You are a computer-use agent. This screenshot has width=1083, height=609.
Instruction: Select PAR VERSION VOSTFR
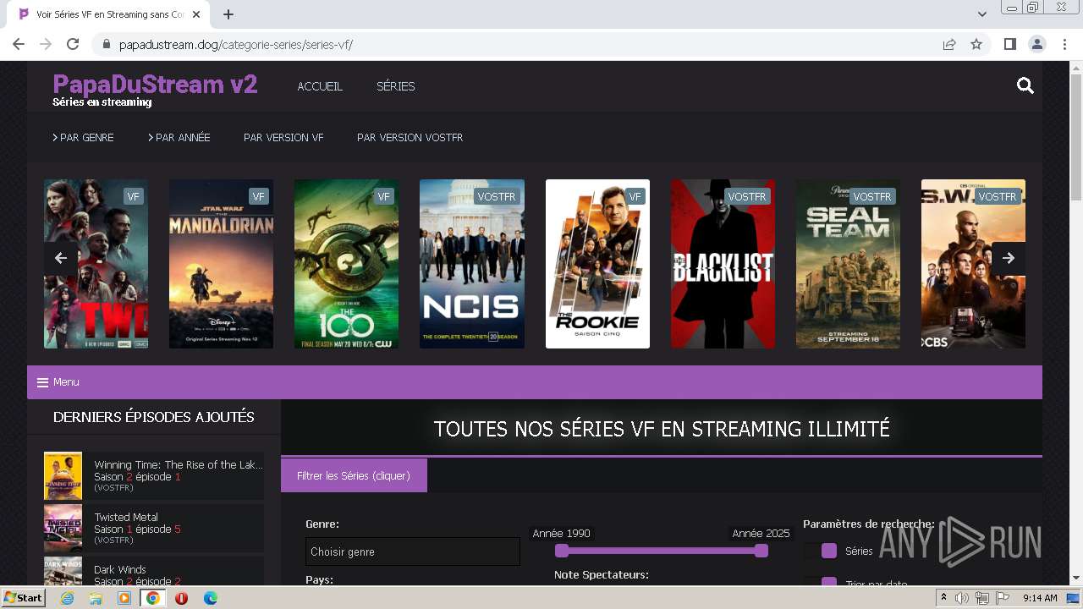410,137
